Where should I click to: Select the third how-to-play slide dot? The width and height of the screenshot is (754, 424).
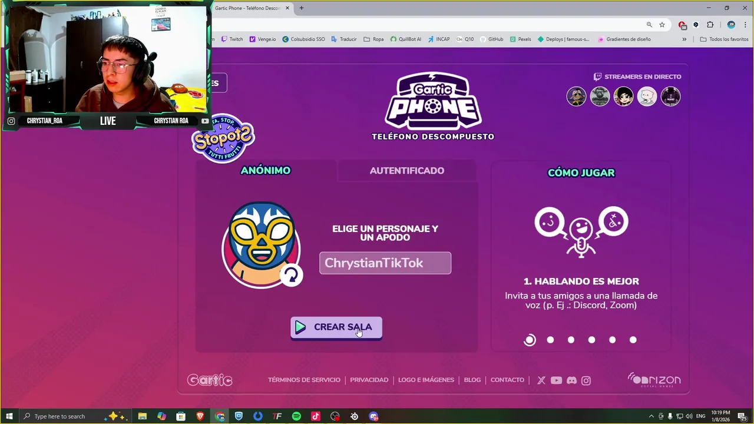[x=571, y=340]
